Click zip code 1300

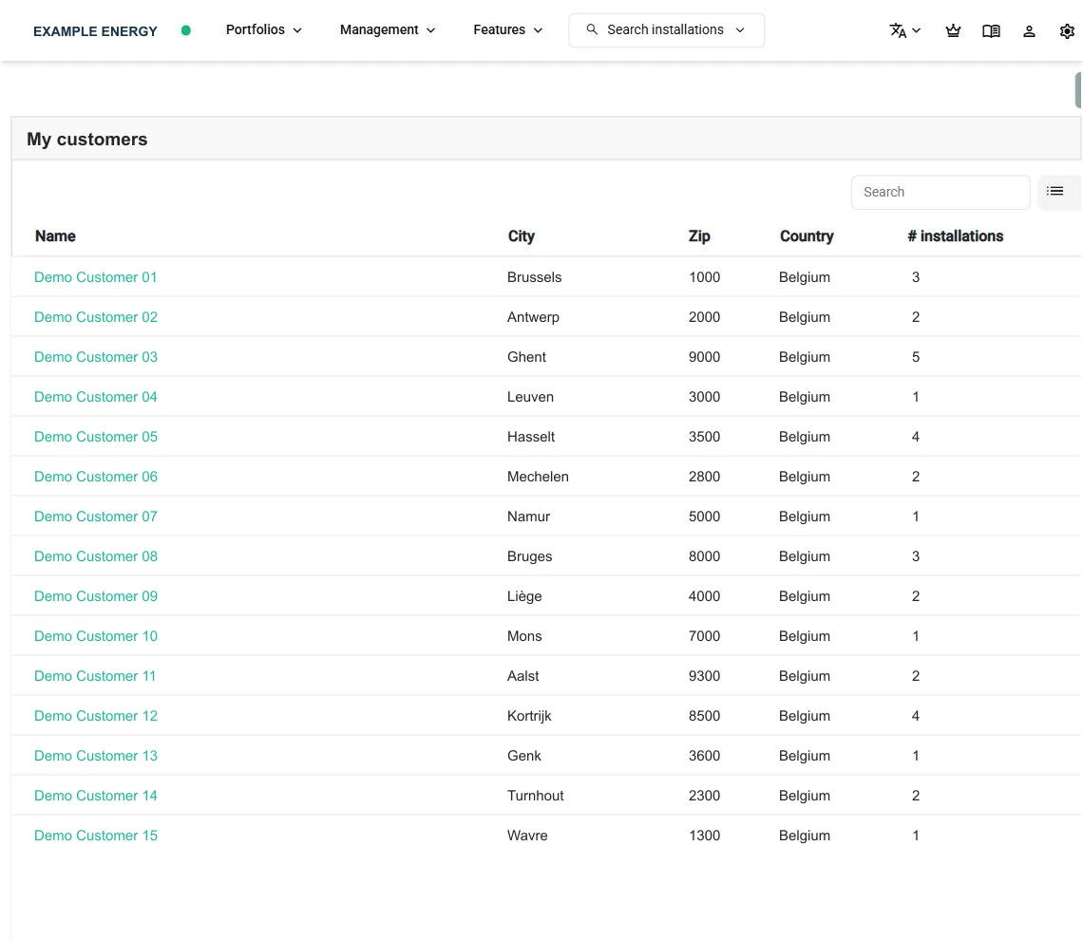click(705, 836)
